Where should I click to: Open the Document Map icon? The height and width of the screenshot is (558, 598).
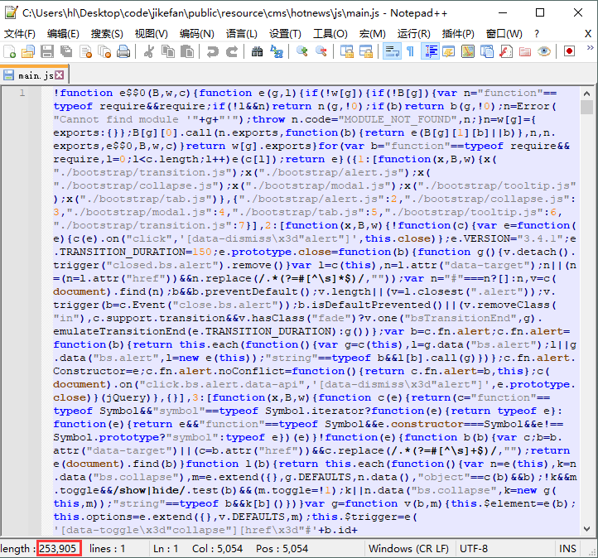click(x=468, y=51)
